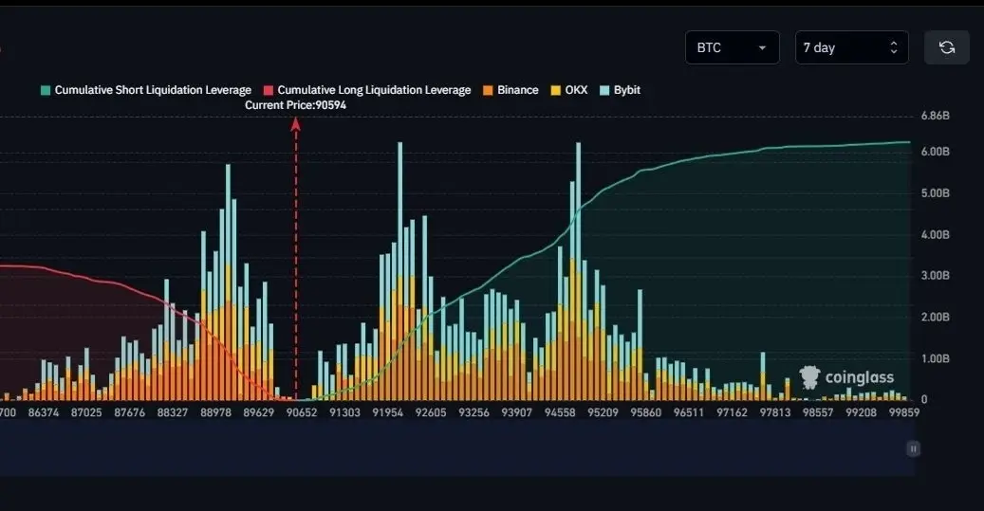Click the 88978 price axis label
This screenshot has width=984, height=511.
click(216, 412)
